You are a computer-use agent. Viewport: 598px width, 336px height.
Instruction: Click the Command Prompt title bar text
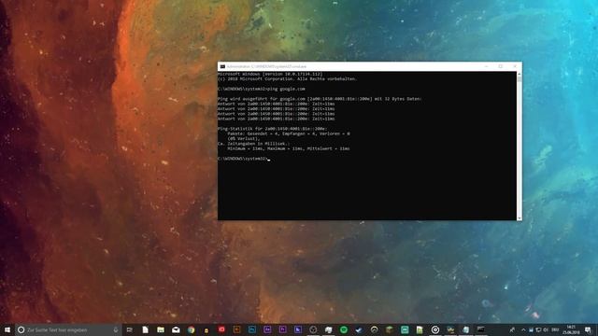point(266,66)
